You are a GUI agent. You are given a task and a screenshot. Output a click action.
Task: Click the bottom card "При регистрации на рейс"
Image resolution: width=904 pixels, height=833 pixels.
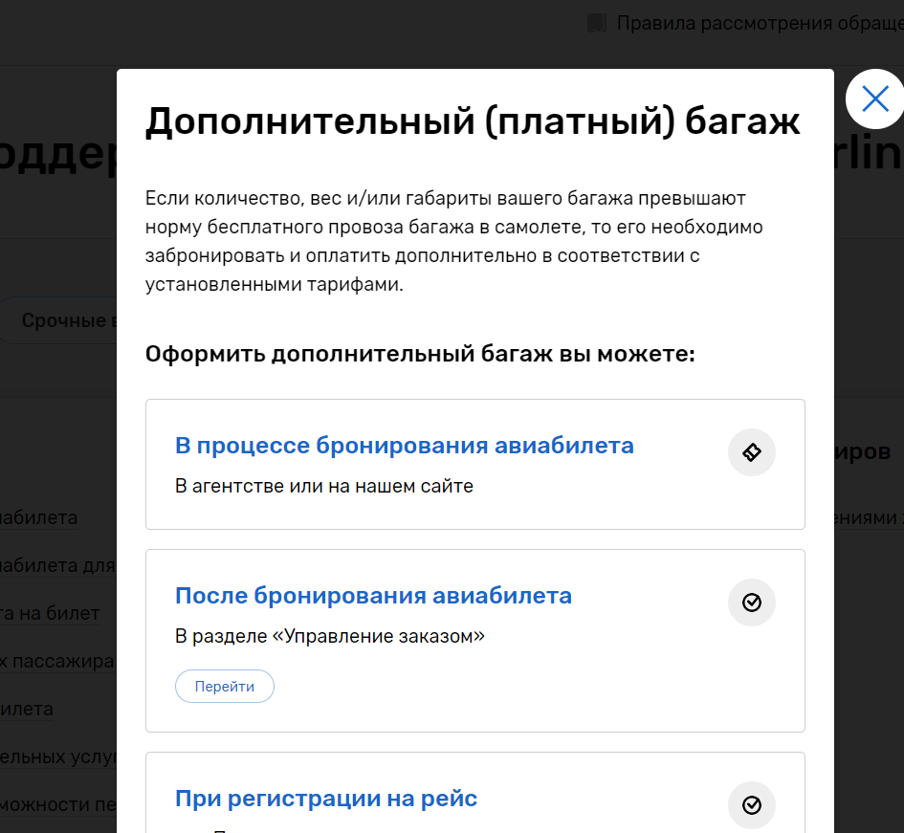click(x=475, y=797)
